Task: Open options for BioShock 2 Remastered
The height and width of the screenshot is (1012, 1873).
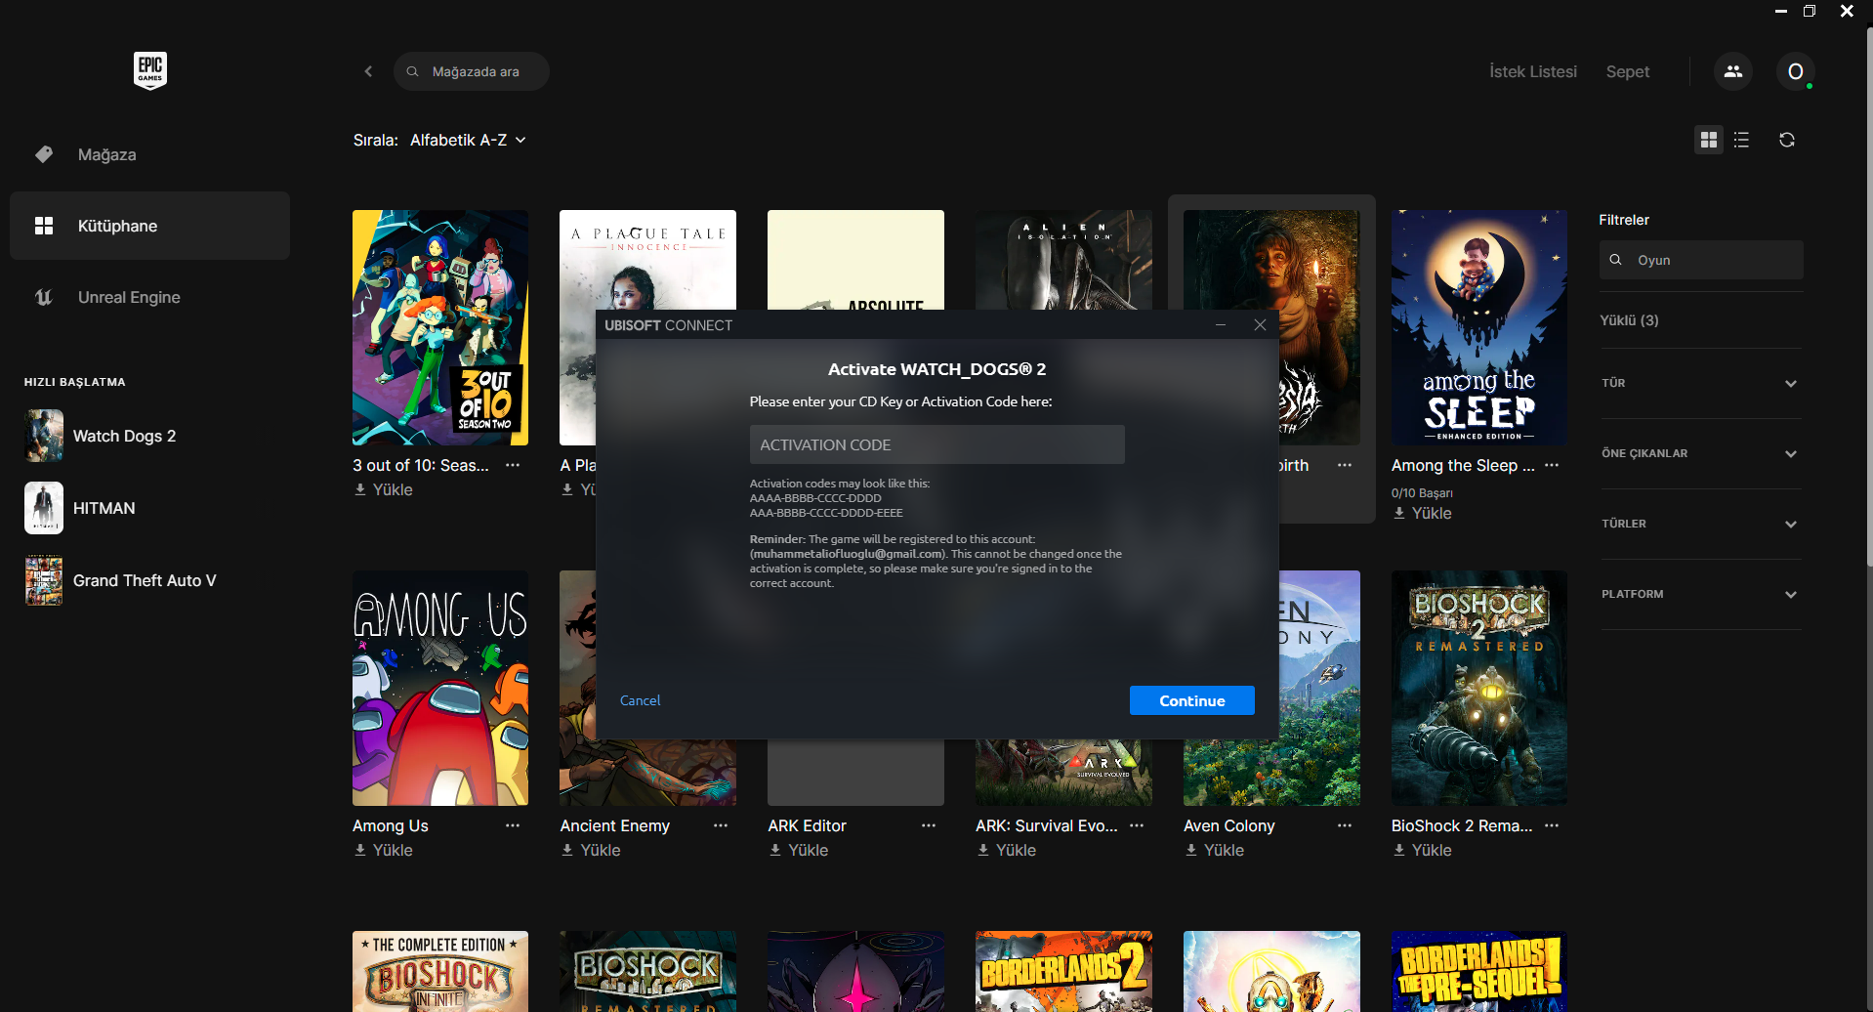Action: pos(1552,825)
